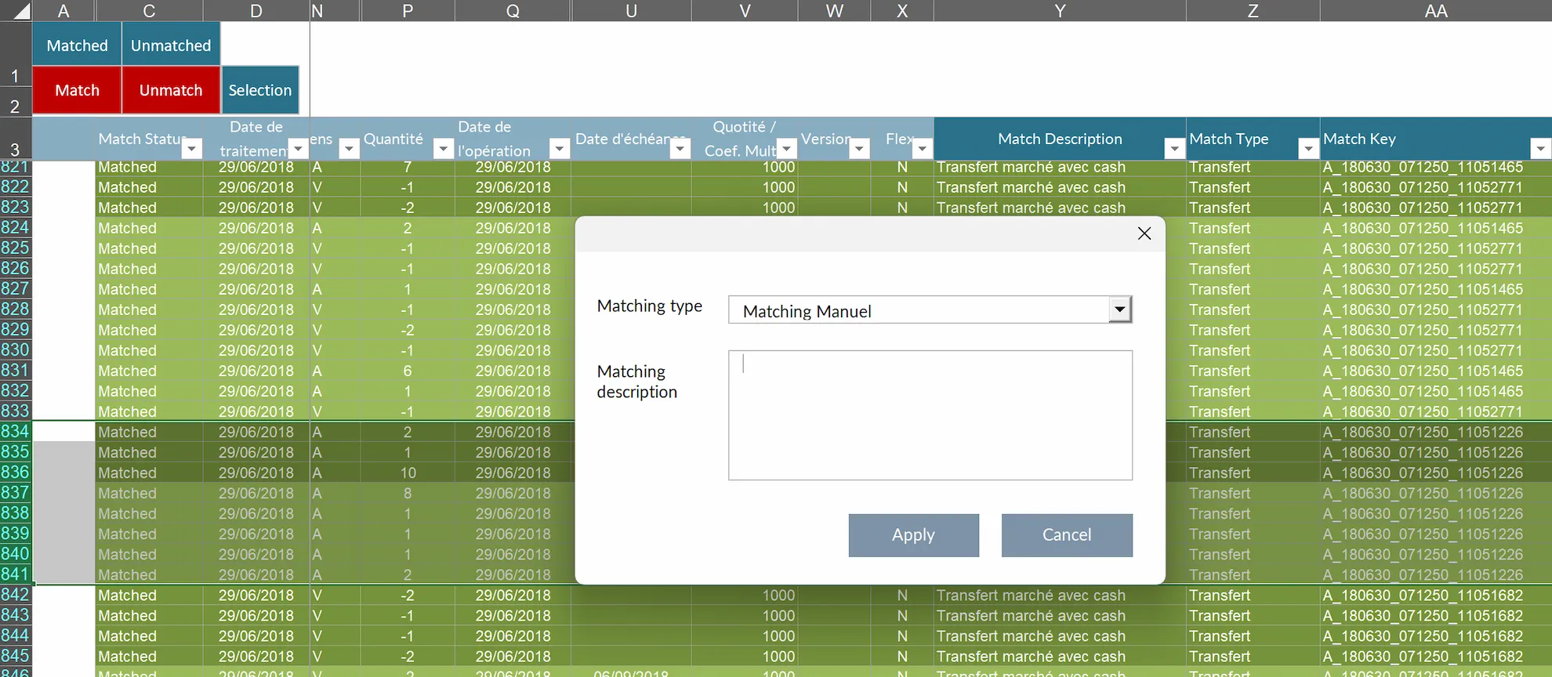Open the Quantité column filter arrow
The width and height of the screenshot is (1552, 677).
click(x=444, y=149)
